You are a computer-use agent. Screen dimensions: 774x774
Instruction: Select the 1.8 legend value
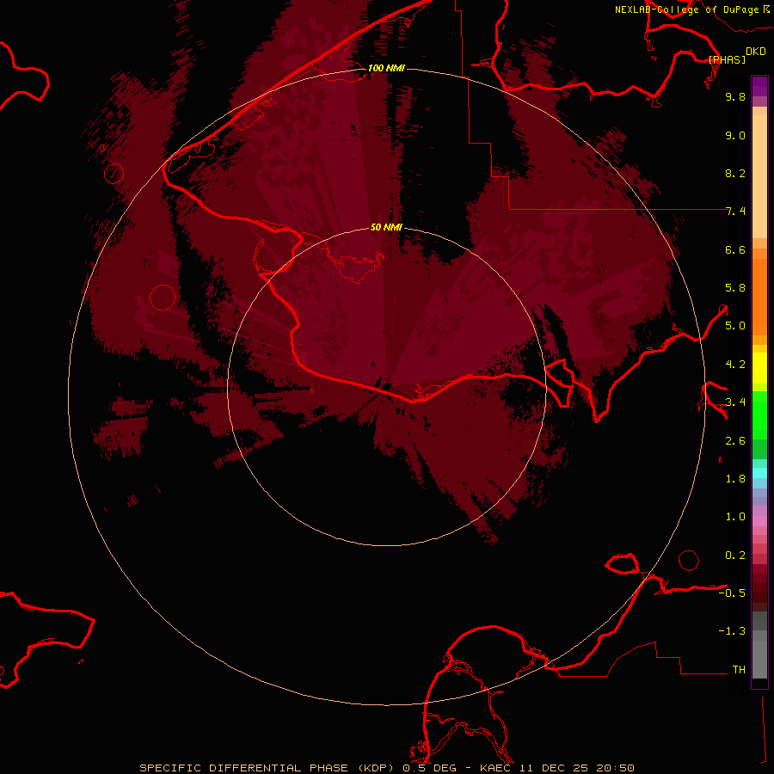click(x=735, y=479)
